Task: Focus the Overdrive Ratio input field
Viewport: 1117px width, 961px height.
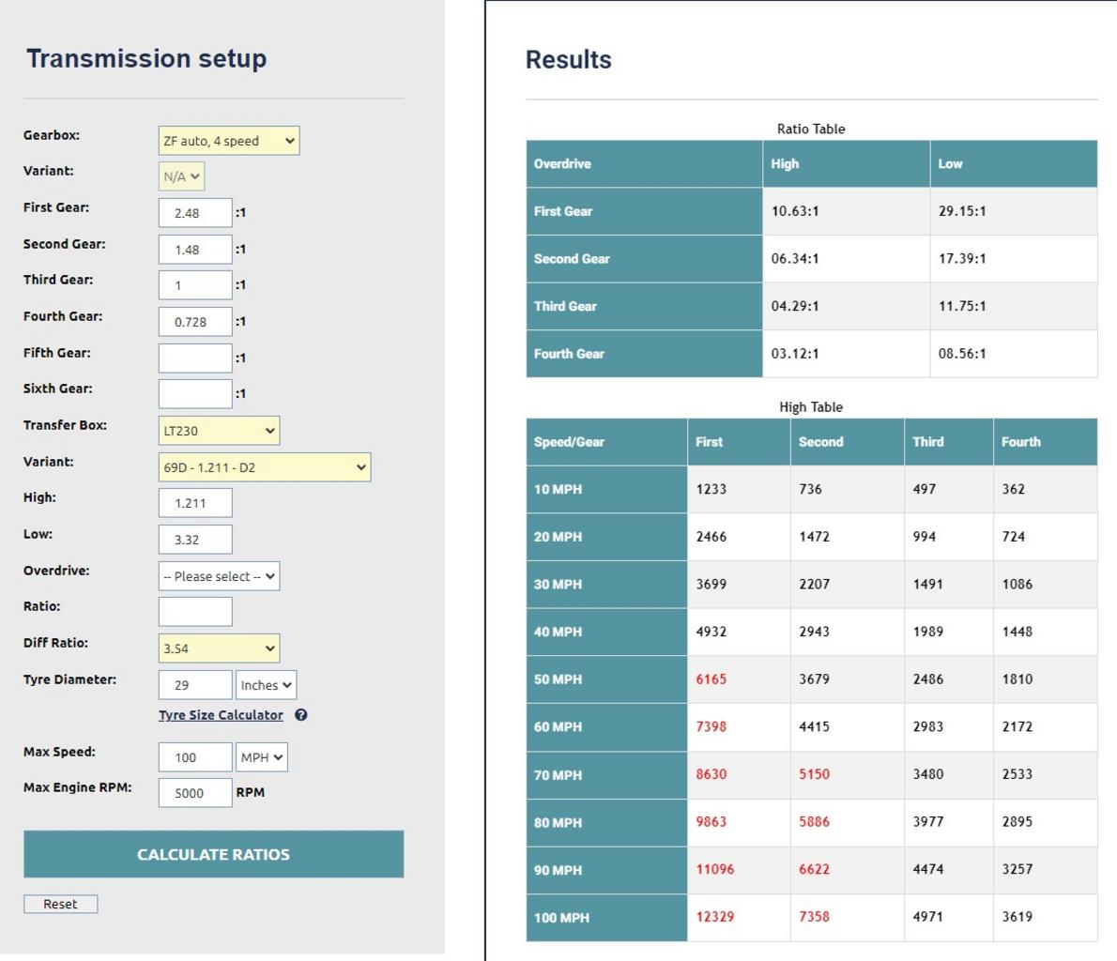Action: pyautogui.click(x=195, y=611)
